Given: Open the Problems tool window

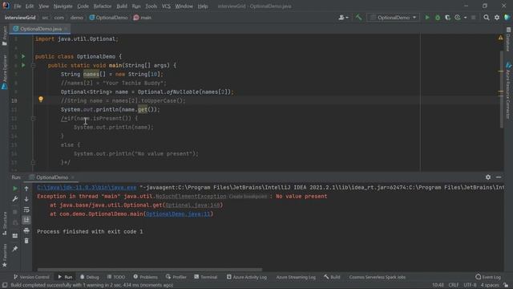Looking at the screenshot, I should tap(145, 277).
